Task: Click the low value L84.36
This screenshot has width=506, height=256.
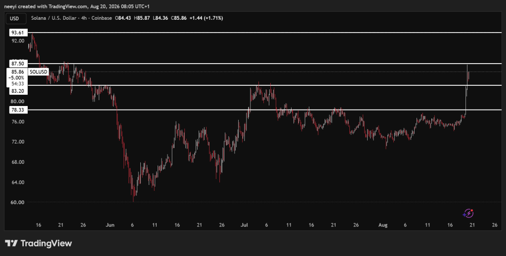Action: pos(160,18)
